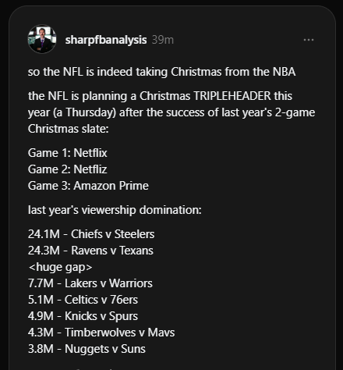Open the post via 39m timestamp

163,40
